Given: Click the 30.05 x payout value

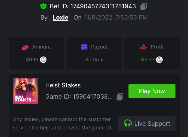Looking at the screenshot, I should [x=94, y=60].
